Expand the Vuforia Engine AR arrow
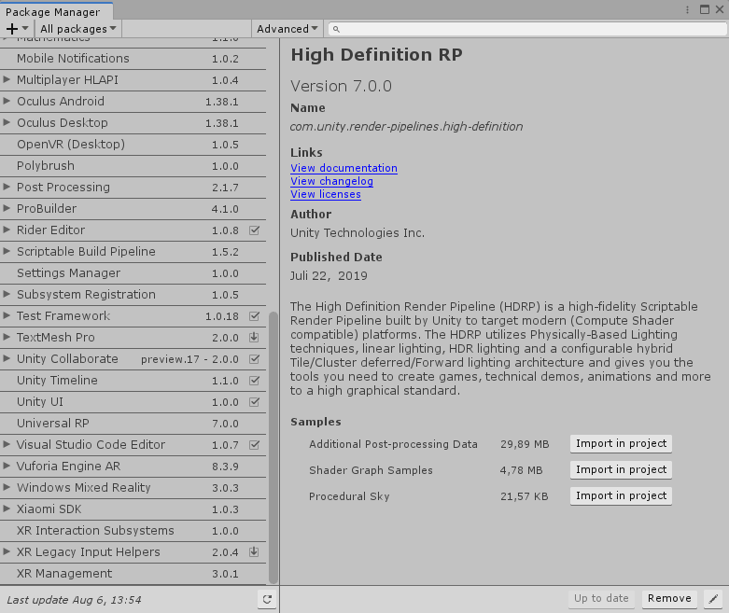 [7, 467]
